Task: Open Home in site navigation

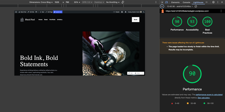Action: [x=40, y=19]
